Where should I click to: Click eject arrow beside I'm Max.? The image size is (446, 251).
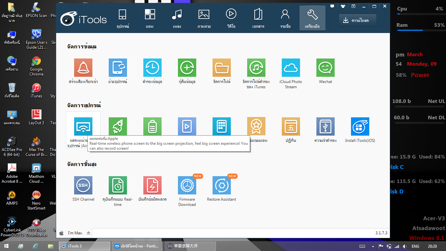tap(88, 233)
